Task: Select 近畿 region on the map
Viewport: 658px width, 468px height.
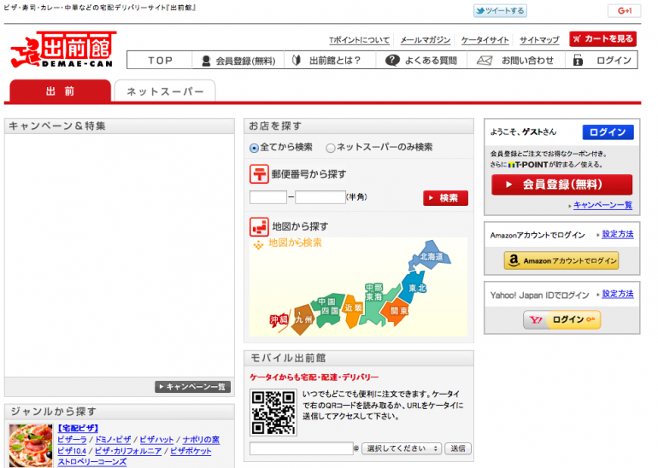Action: click(x=352, y=309)
